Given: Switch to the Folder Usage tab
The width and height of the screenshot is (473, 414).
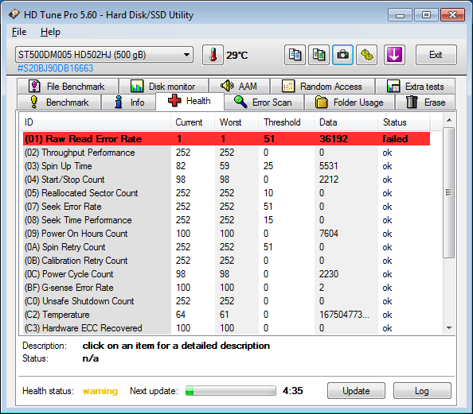Looking at the screenshot, I should tap(350, 103).
